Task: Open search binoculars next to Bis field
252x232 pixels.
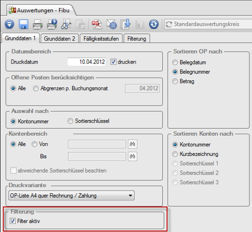Action: [133, 156]
